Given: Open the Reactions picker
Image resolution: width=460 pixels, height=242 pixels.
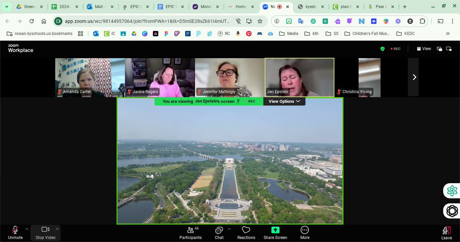Looking at the screenshot, I should click(x=246, y=232).
